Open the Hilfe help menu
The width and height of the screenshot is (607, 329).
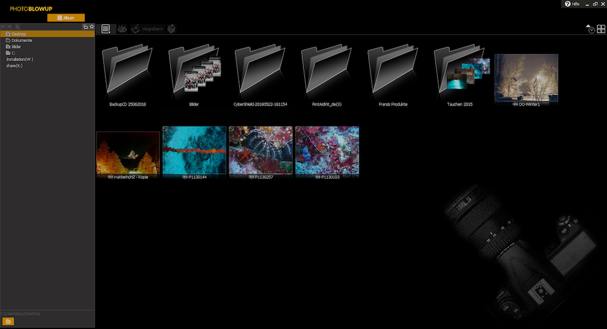(x=572, y=4)
